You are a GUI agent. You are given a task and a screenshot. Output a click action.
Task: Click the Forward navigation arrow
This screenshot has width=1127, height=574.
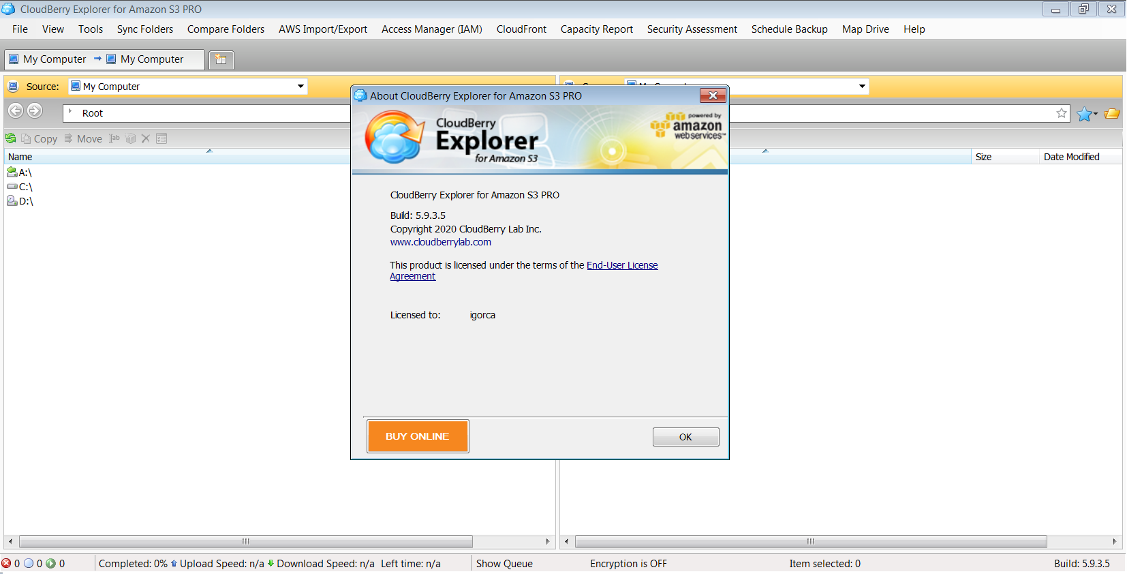[x=35, y=110]
